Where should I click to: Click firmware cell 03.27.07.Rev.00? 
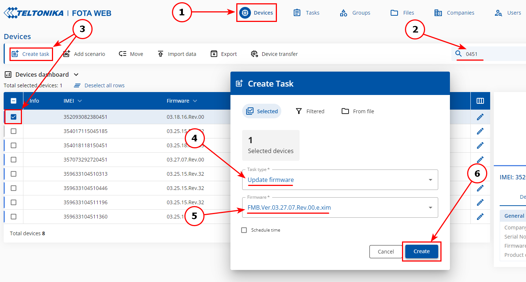[x=185, y=160]
